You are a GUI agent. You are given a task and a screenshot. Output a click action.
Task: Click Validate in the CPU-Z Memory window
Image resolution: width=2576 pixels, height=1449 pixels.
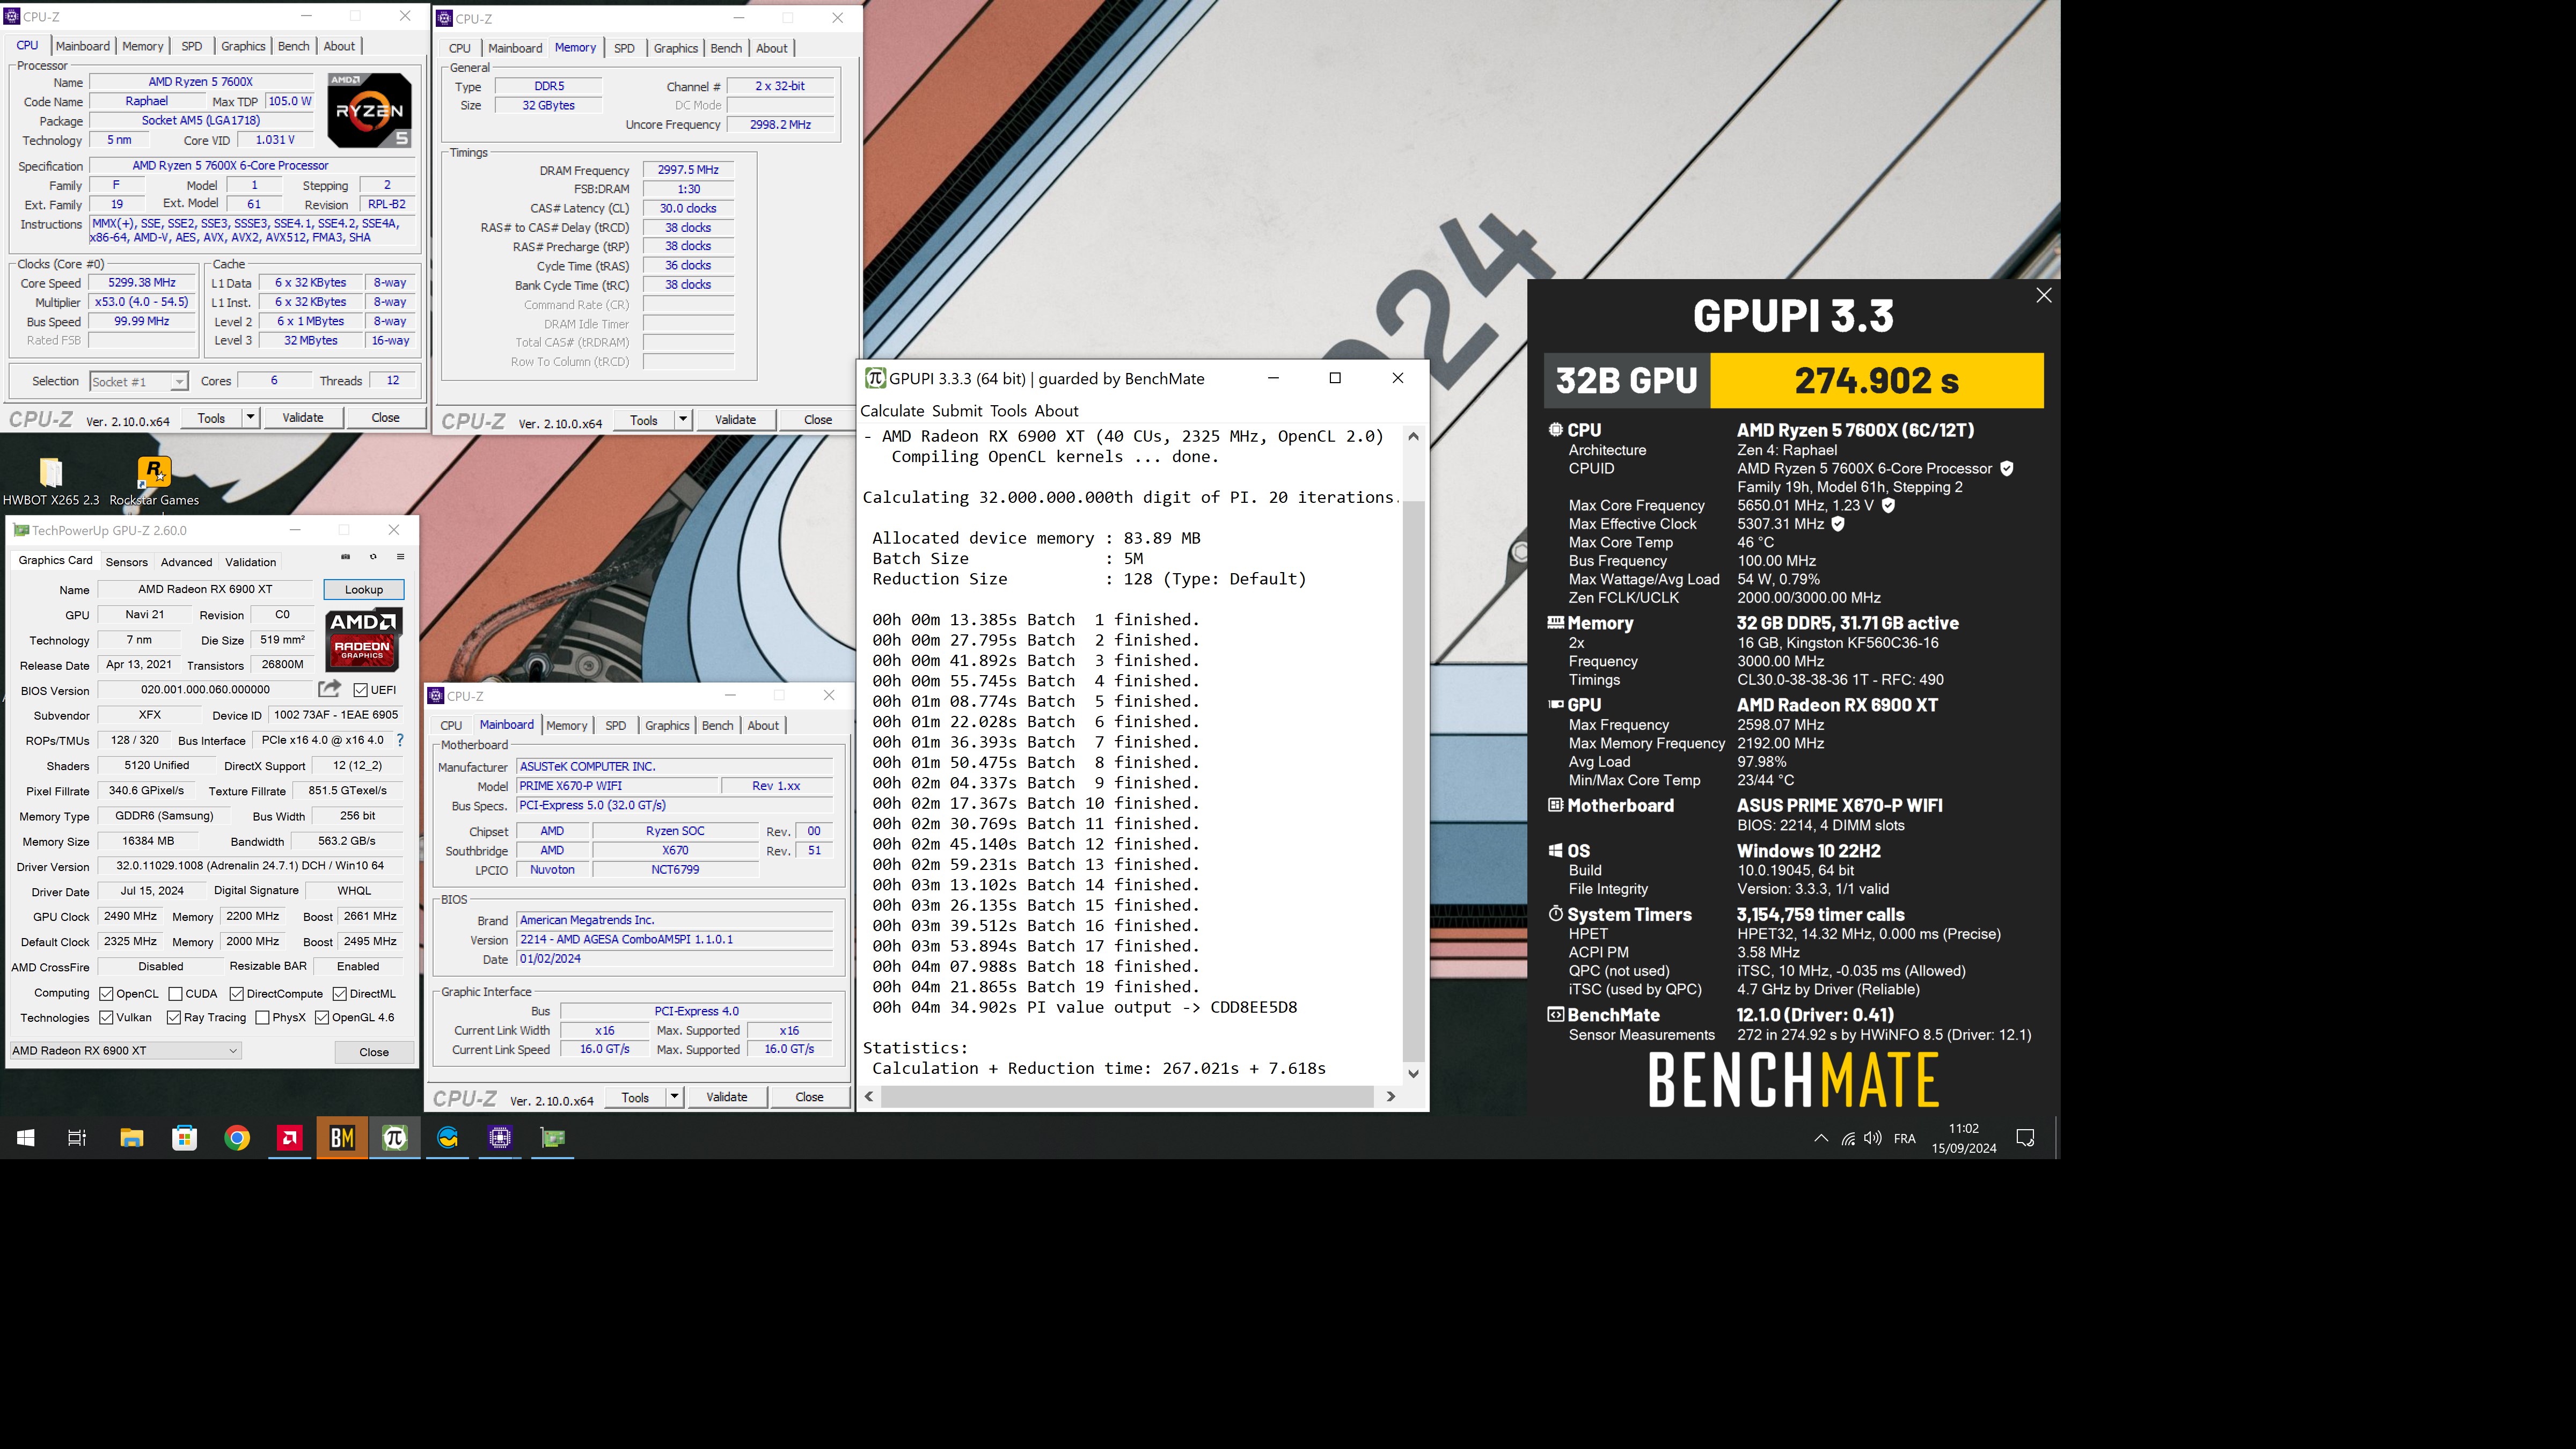(x=735, y=420)
